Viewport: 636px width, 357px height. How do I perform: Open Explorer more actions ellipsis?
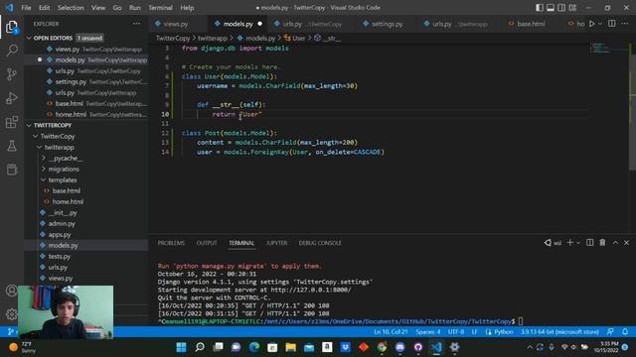point(137,24)
